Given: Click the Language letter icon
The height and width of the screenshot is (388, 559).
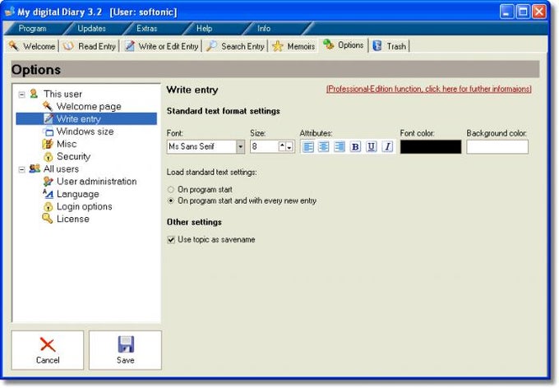Looking at the screenshot, I should coord(48,194).
